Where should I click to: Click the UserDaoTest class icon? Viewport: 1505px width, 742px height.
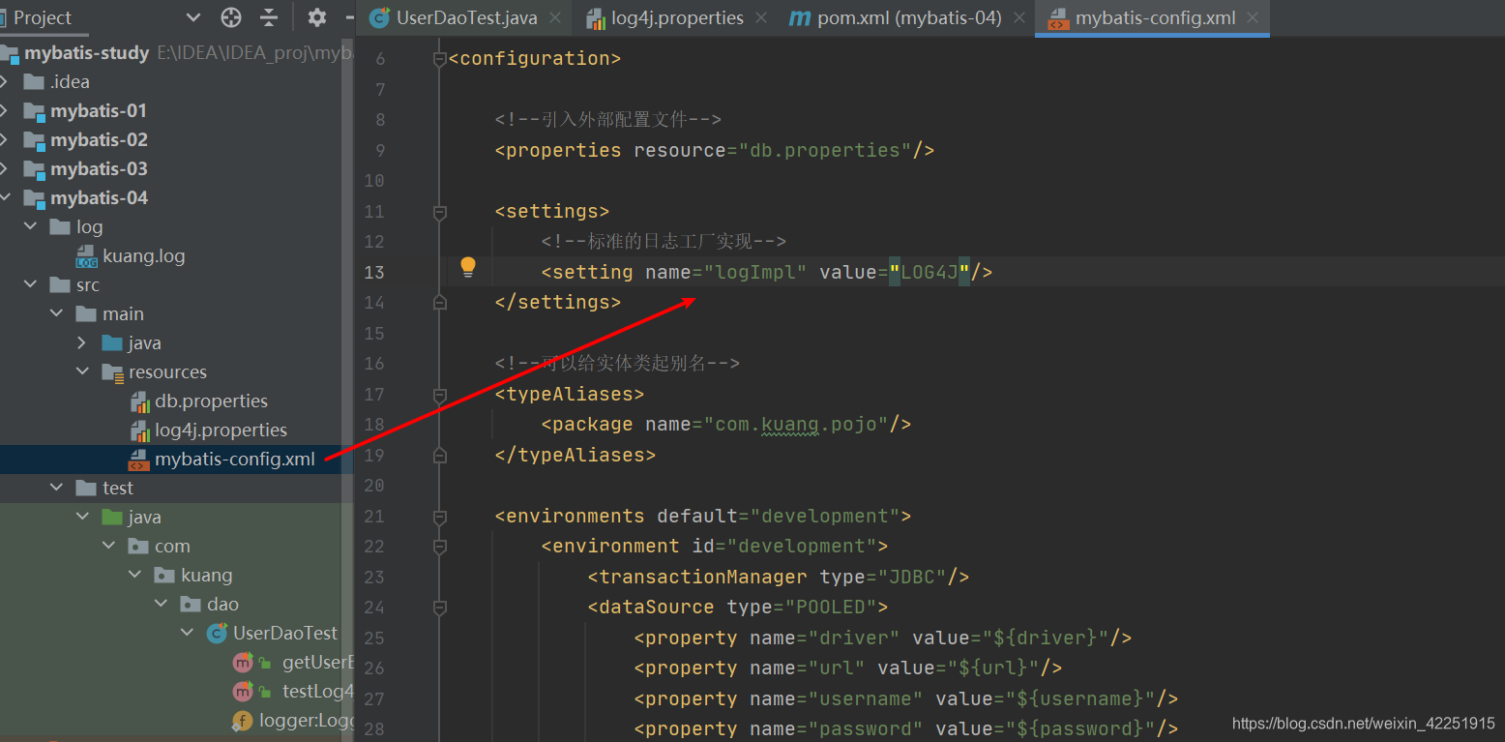[218, 634]
